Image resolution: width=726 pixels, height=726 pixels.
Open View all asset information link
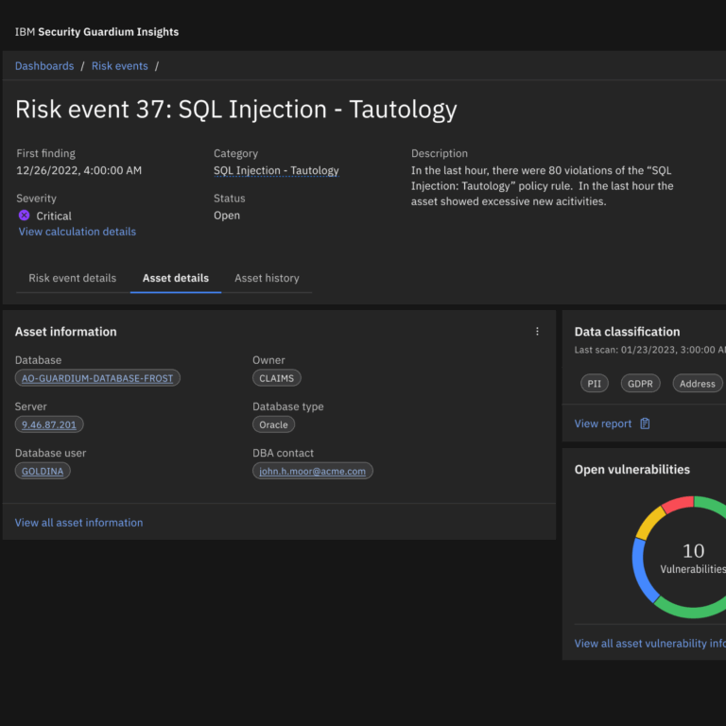point(79,522)
